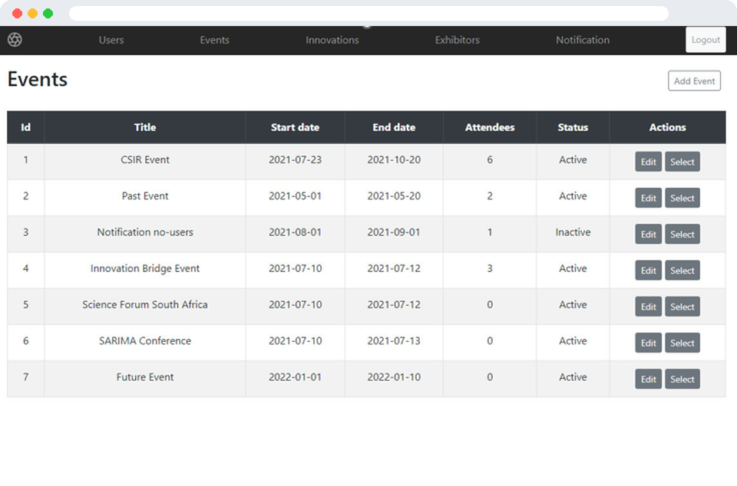
Task: Click start date 2021-08-01
Action: pos(295,232)
